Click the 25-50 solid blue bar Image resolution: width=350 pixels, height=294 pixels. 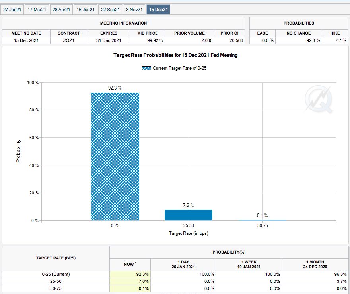click(x=189, y=215)
